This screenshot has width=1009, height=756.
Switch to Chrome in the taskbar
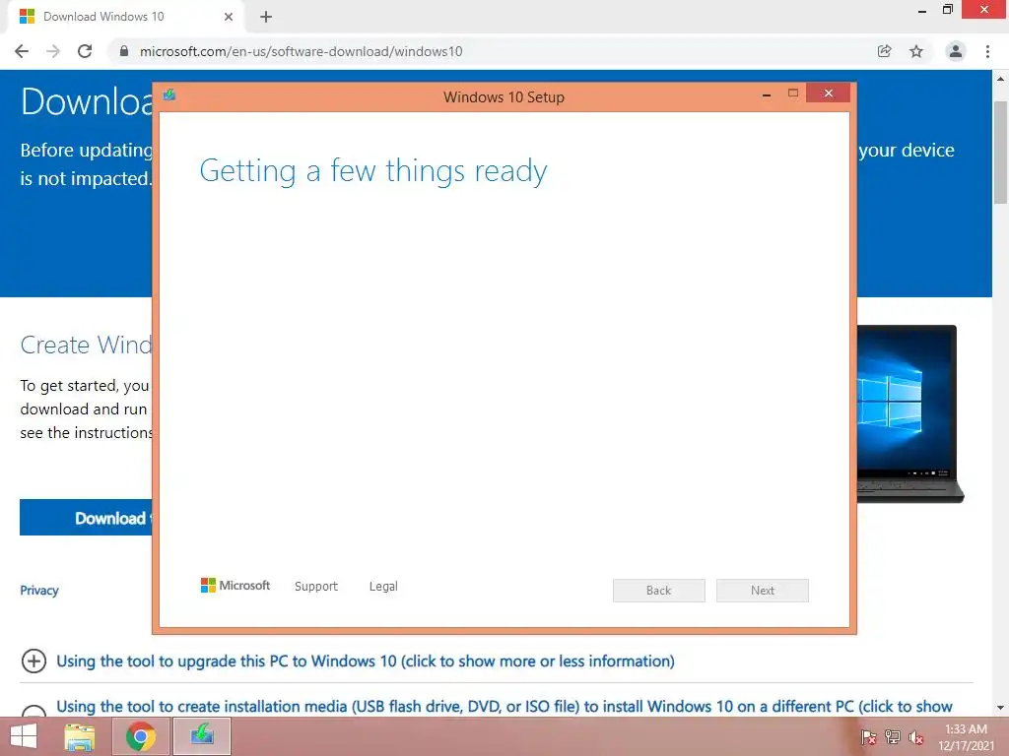(x=141, y=736)
